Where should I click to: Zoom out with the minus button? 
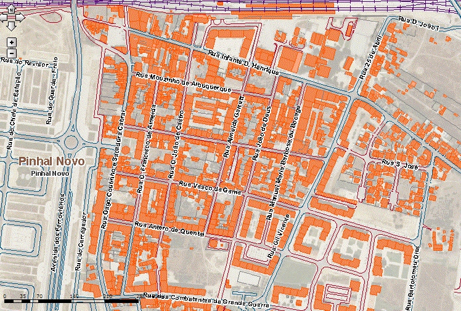coord(12,52)
